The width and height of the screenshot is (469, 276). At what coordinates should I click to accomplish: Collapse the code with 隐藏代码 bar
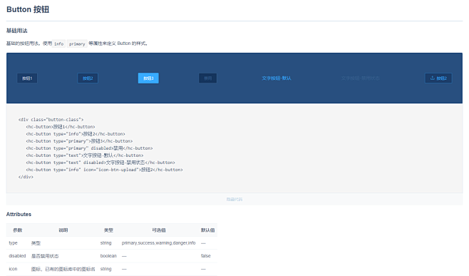click(234, 199)
